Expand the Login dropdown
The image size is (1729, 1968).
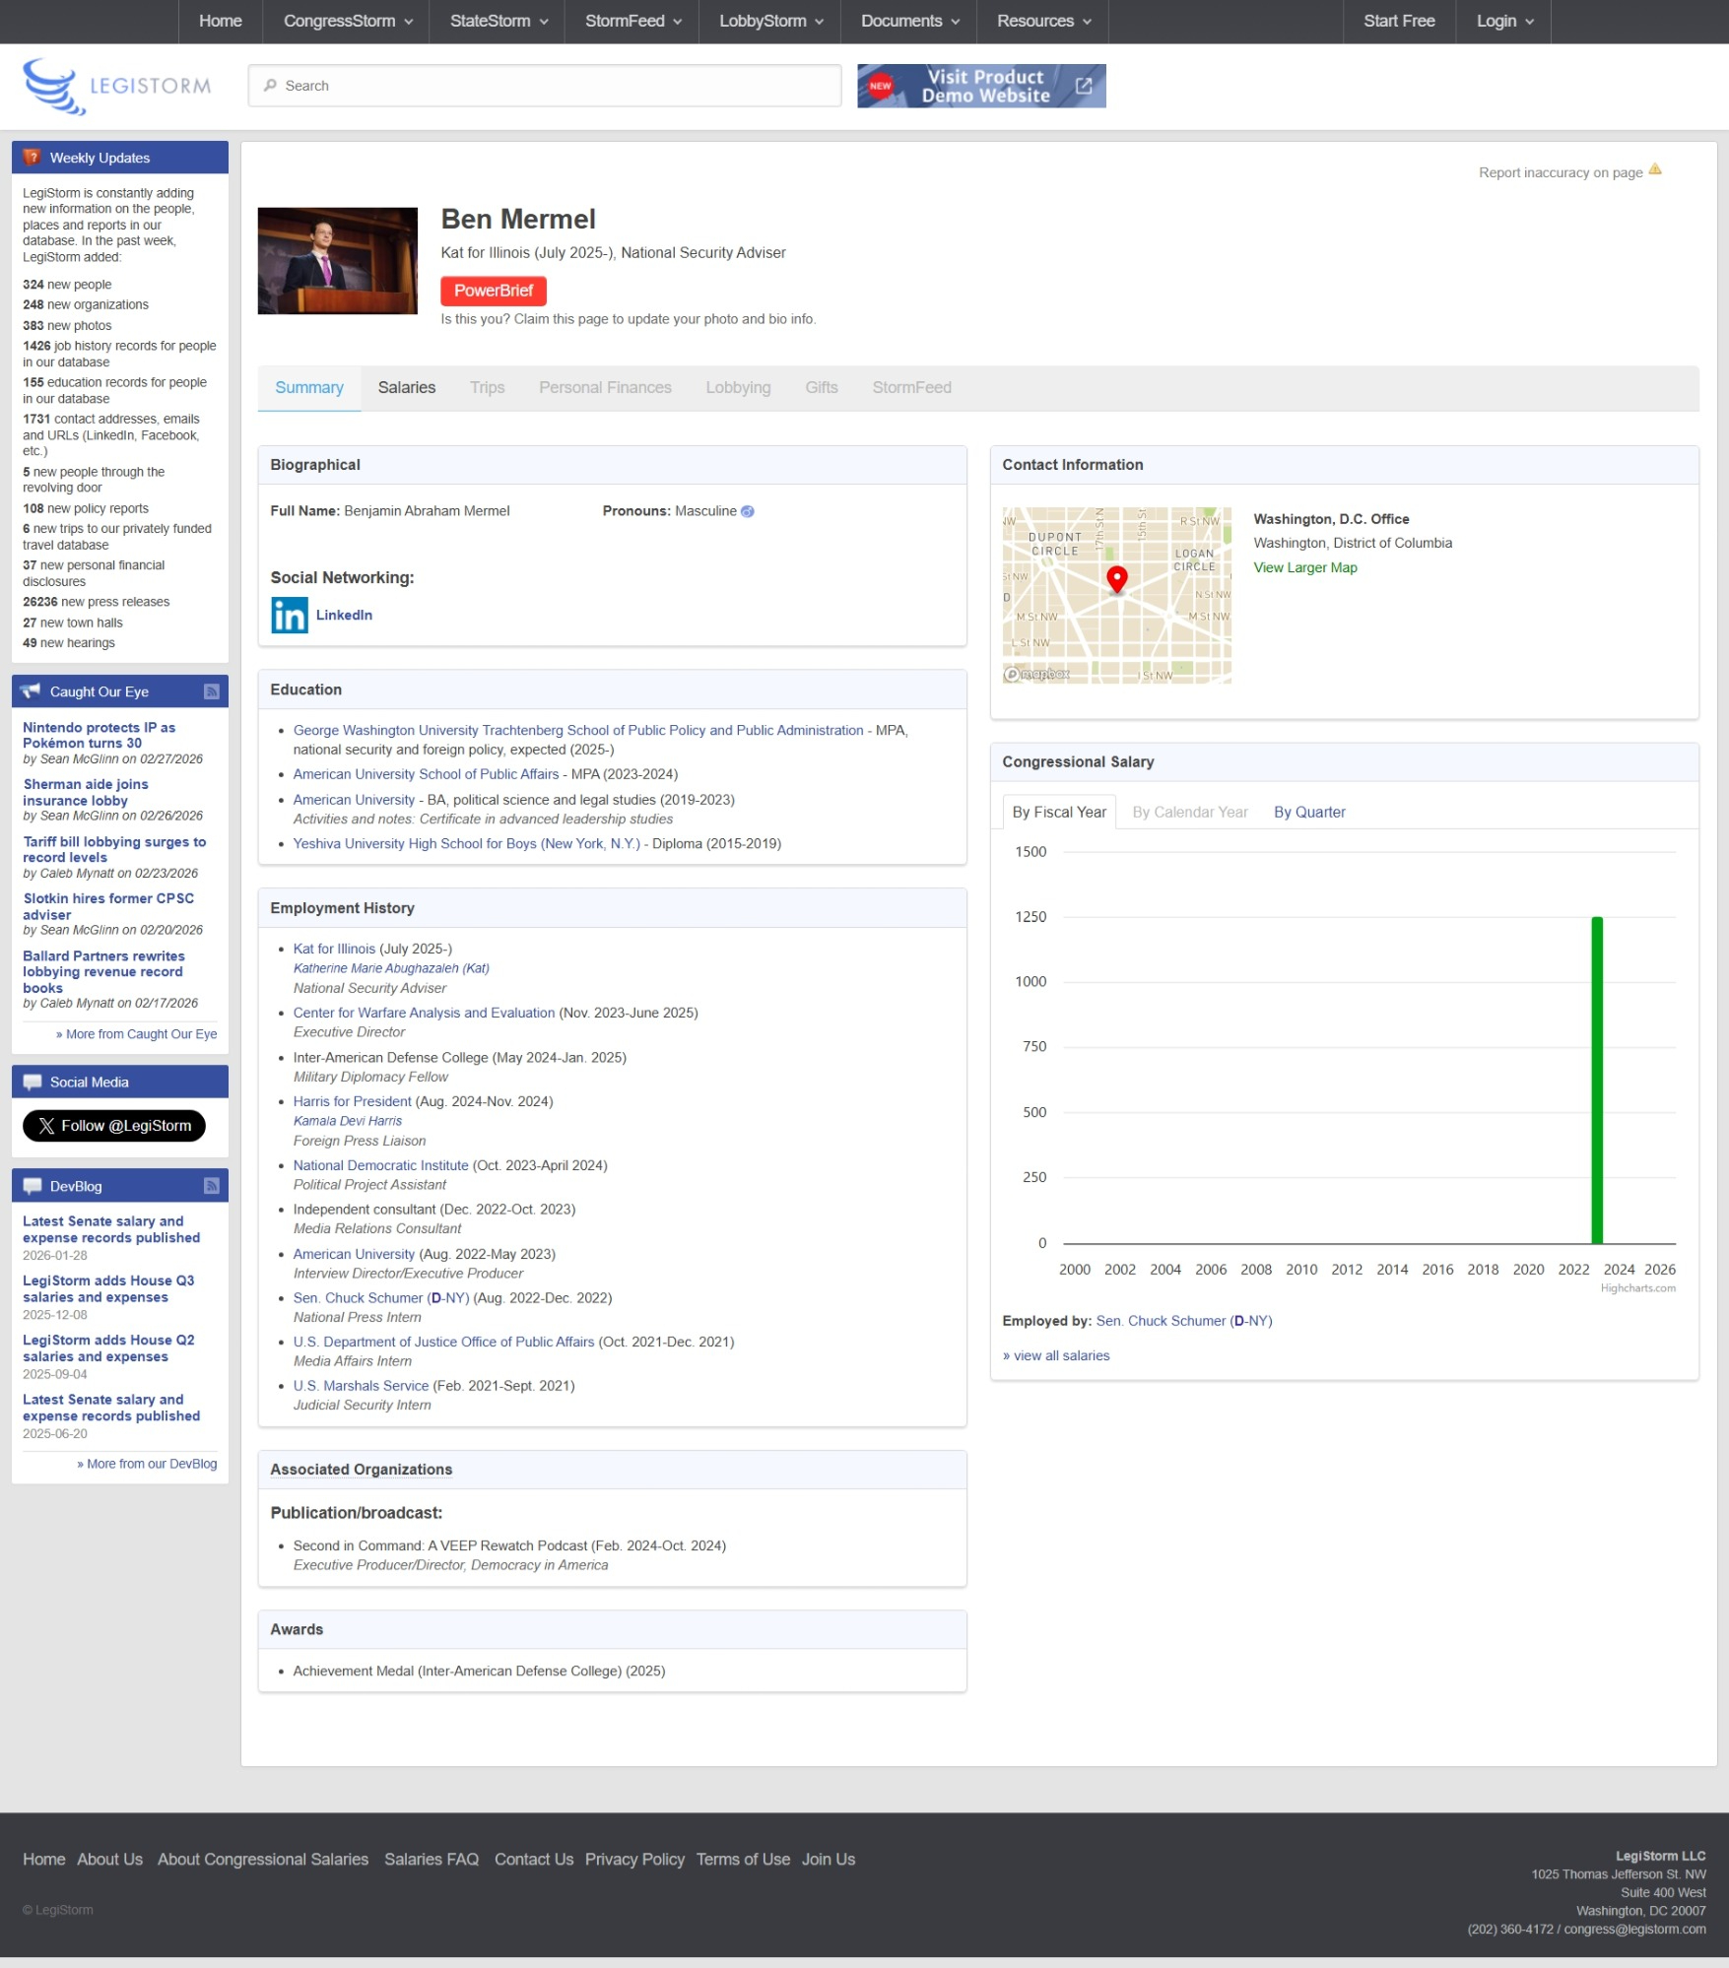1503,21
